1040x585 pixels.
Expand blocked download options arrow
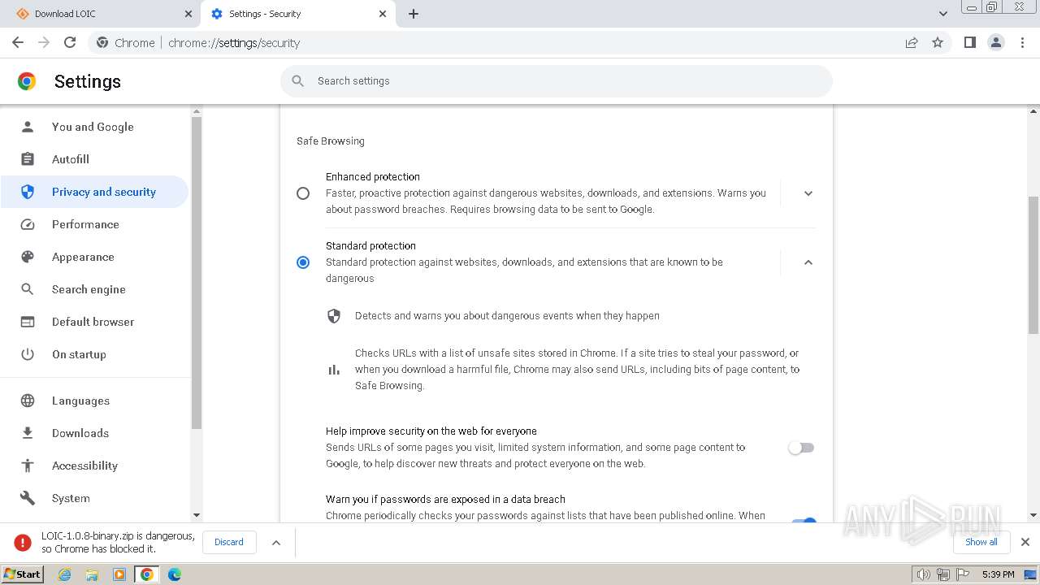276,543
